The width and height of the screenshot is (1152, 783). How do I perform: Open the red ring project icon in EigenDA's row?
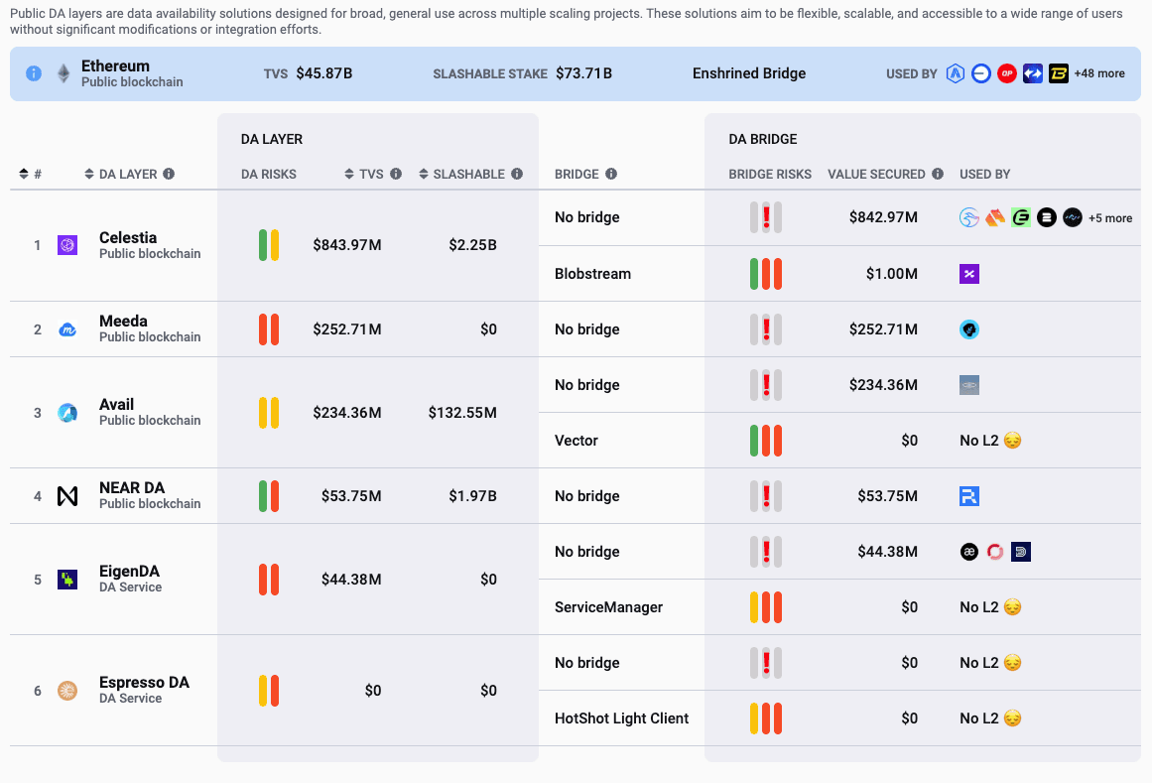point(995,552)
